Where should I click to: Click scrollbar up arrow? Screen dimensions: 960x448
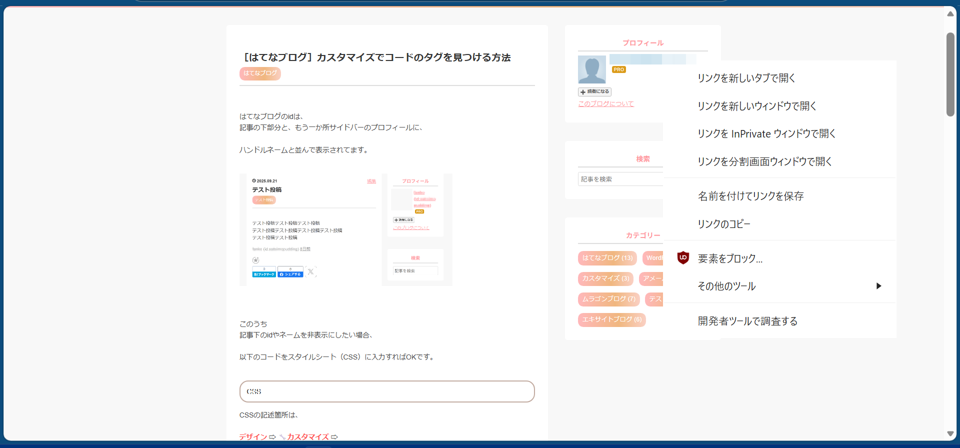(x=950, y=14)
